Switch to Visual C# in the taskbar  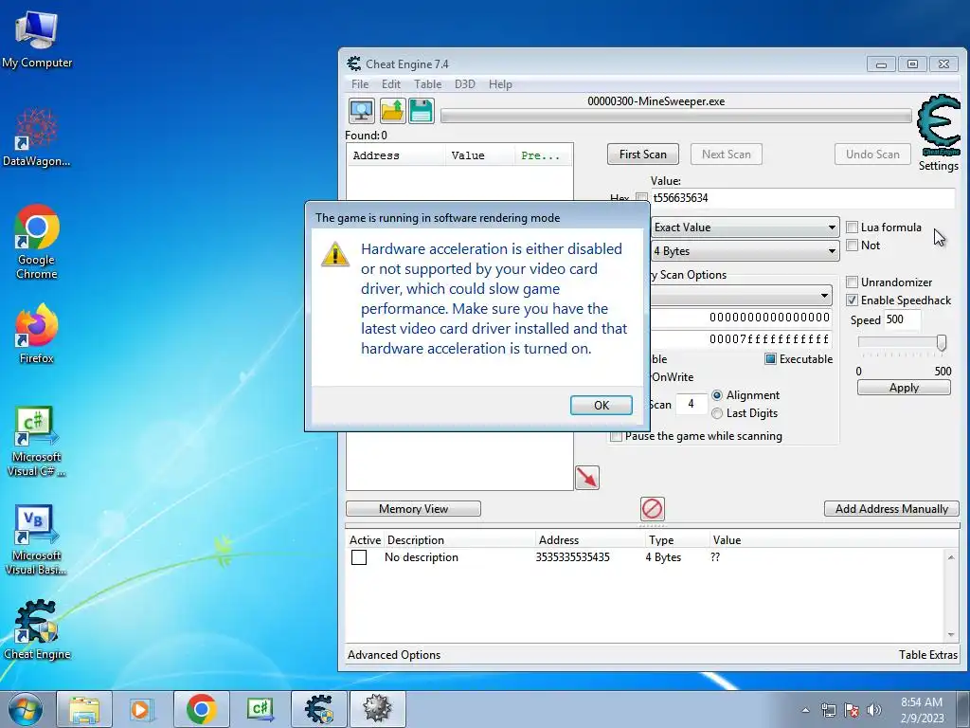(260, 709)
